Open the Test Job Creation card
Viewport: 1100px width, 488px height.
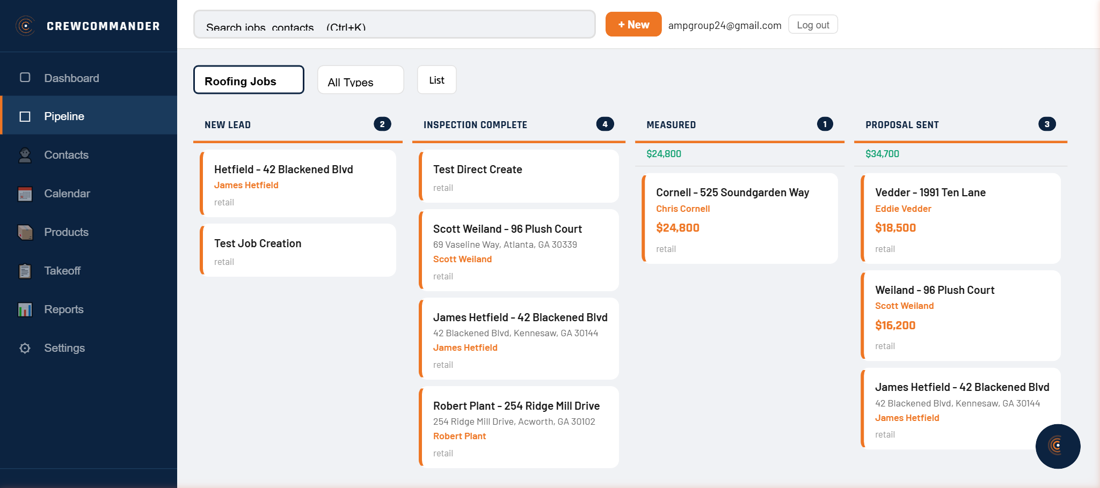pyautogui.click(x=298, y=250)
